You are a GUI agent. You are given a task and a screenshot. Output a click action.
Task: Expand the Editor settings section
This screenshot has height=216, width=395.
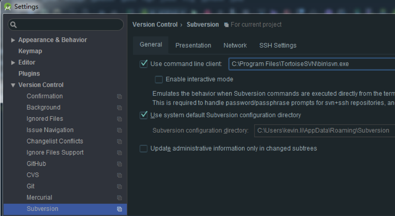pos(13,63)
